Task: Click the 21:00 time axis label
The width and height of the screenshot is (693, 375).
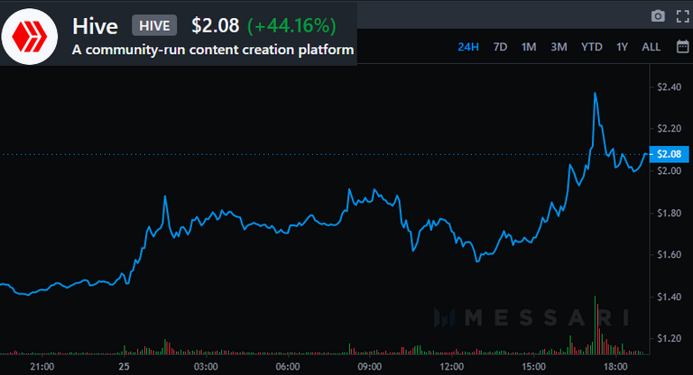Action: (42, 367)
